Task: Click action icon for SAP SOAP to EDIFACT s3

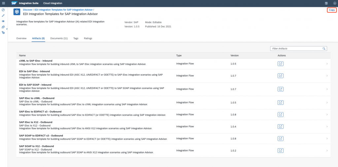Action: click(x=281, y=139)
